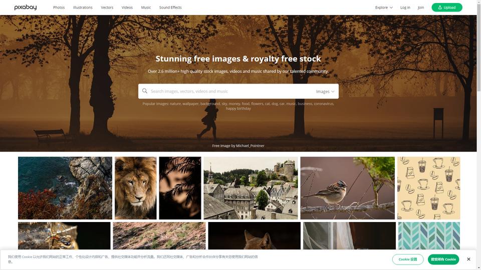The width and height of the screenshot is (481, 270).
Task: Expand the Explore dropdown menu
Action: click(x=384, y=7)
